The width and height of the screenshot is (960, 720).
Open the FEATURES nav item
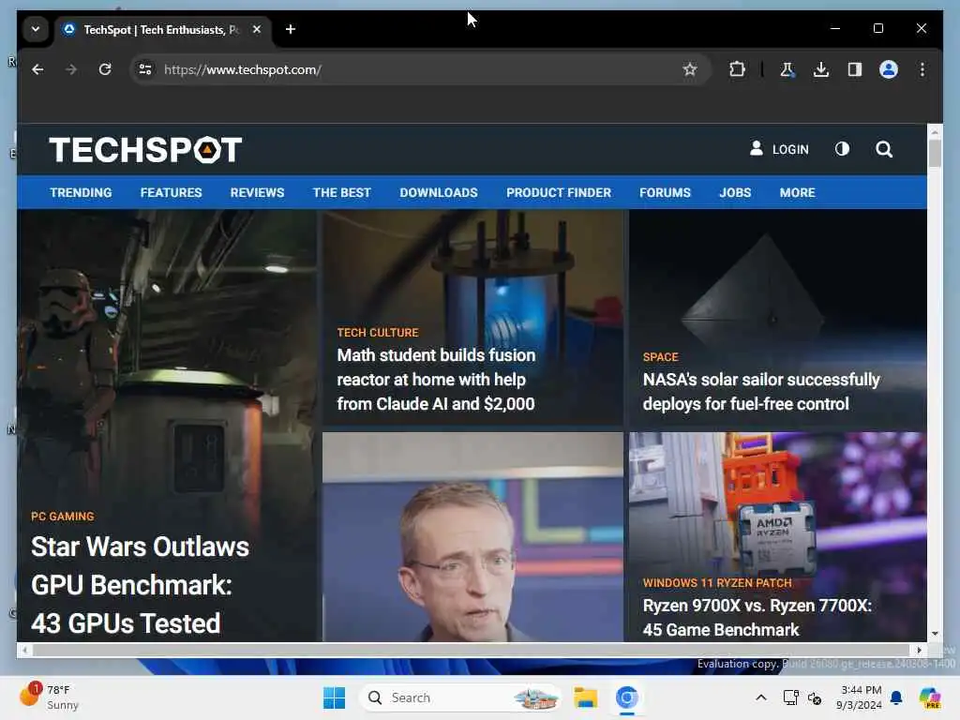[x=171, y=193]
